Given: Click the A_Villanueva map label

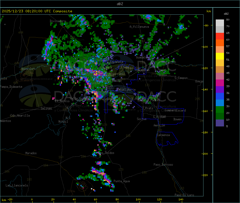Looking at the screenshot, I should [139, 27].
